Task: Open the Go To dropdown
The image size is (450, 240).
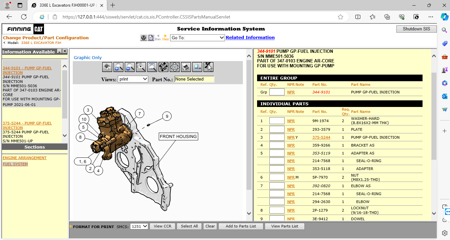Action: pos(198,38)
